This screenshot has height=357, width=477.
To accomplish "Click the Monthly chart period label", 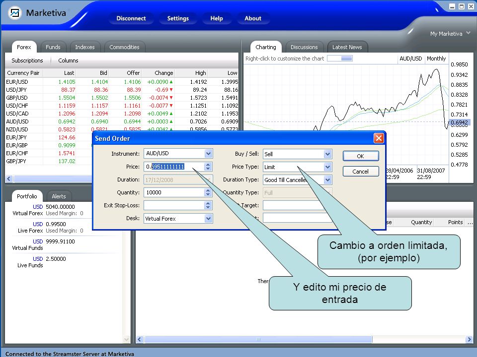I will pyautogui.click(x=436, y=59).
